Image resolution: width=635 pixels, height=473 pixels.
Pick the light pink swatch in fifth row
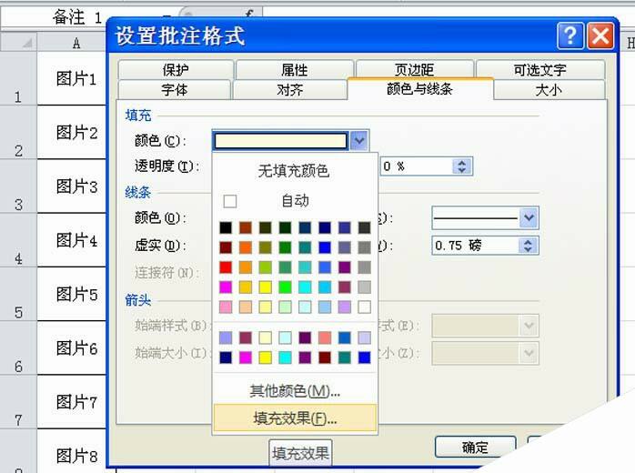pyautogui.click(x=226, y=307)
